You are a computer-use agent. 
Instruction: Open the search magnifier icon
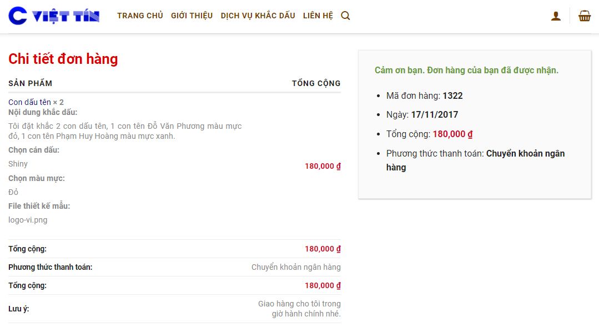pyautogui.click(x=345, y=16)
